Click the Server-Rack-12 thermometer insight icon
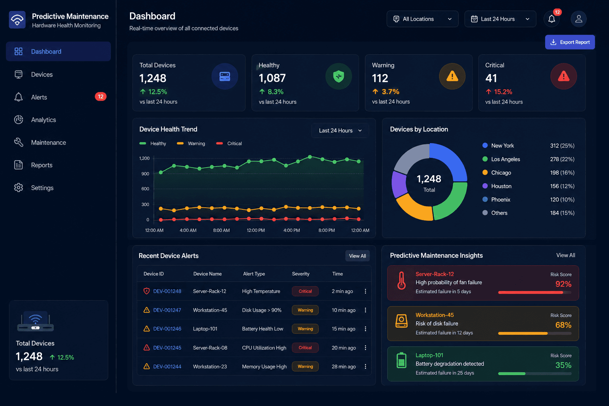Screen dimensions: 609x406 (401, 281)
